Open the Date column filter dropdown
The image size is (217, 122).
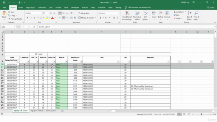click(18, 62)
